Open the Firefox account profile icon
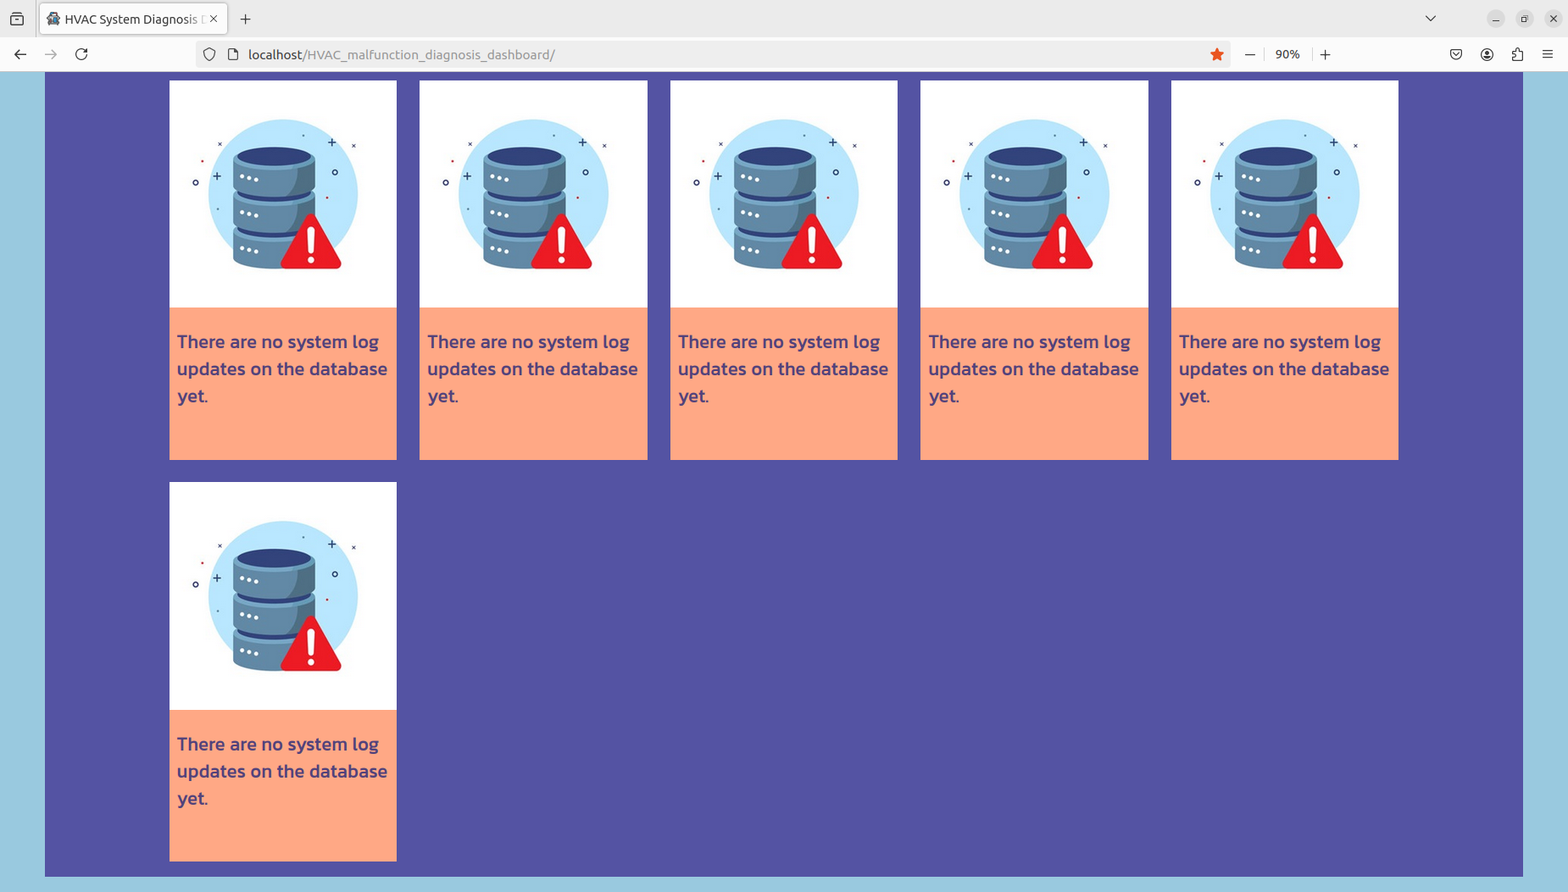The width and height of the screenshot is (1568, 892). [1487, 54]
